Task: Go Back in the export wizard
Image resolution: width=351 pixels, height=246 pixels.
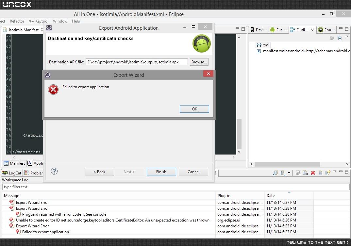Action: [x=99, y=172]
